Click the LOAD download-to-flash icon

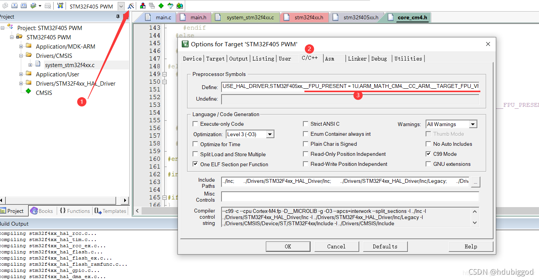click(61, 6)
